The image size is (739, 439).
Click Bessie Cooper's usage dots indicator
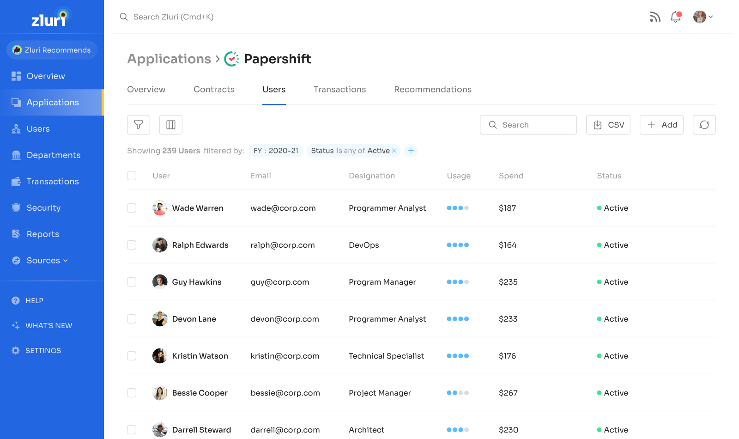[458, 393]
